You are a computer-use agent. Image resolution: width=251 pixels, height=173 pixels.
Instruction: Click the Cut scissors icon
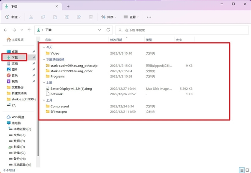point(31,17)
